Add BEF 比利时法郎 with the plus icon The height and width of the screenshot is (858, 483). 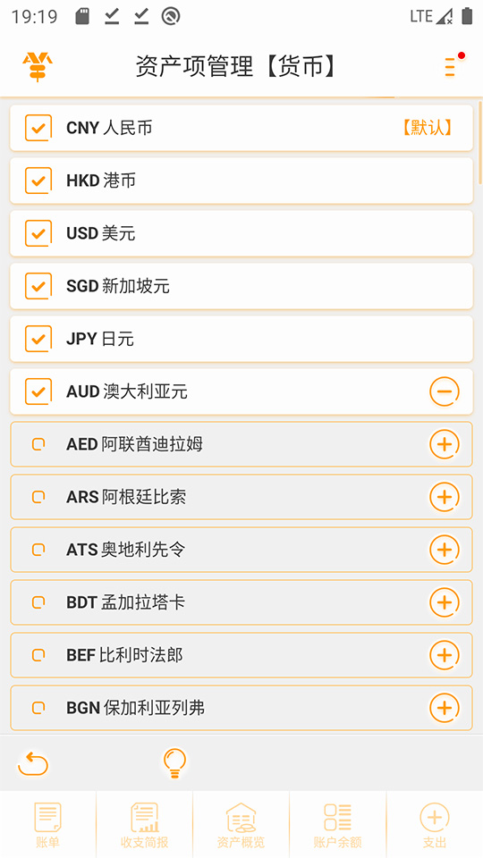pyautogui.click(x=445, y=655)
